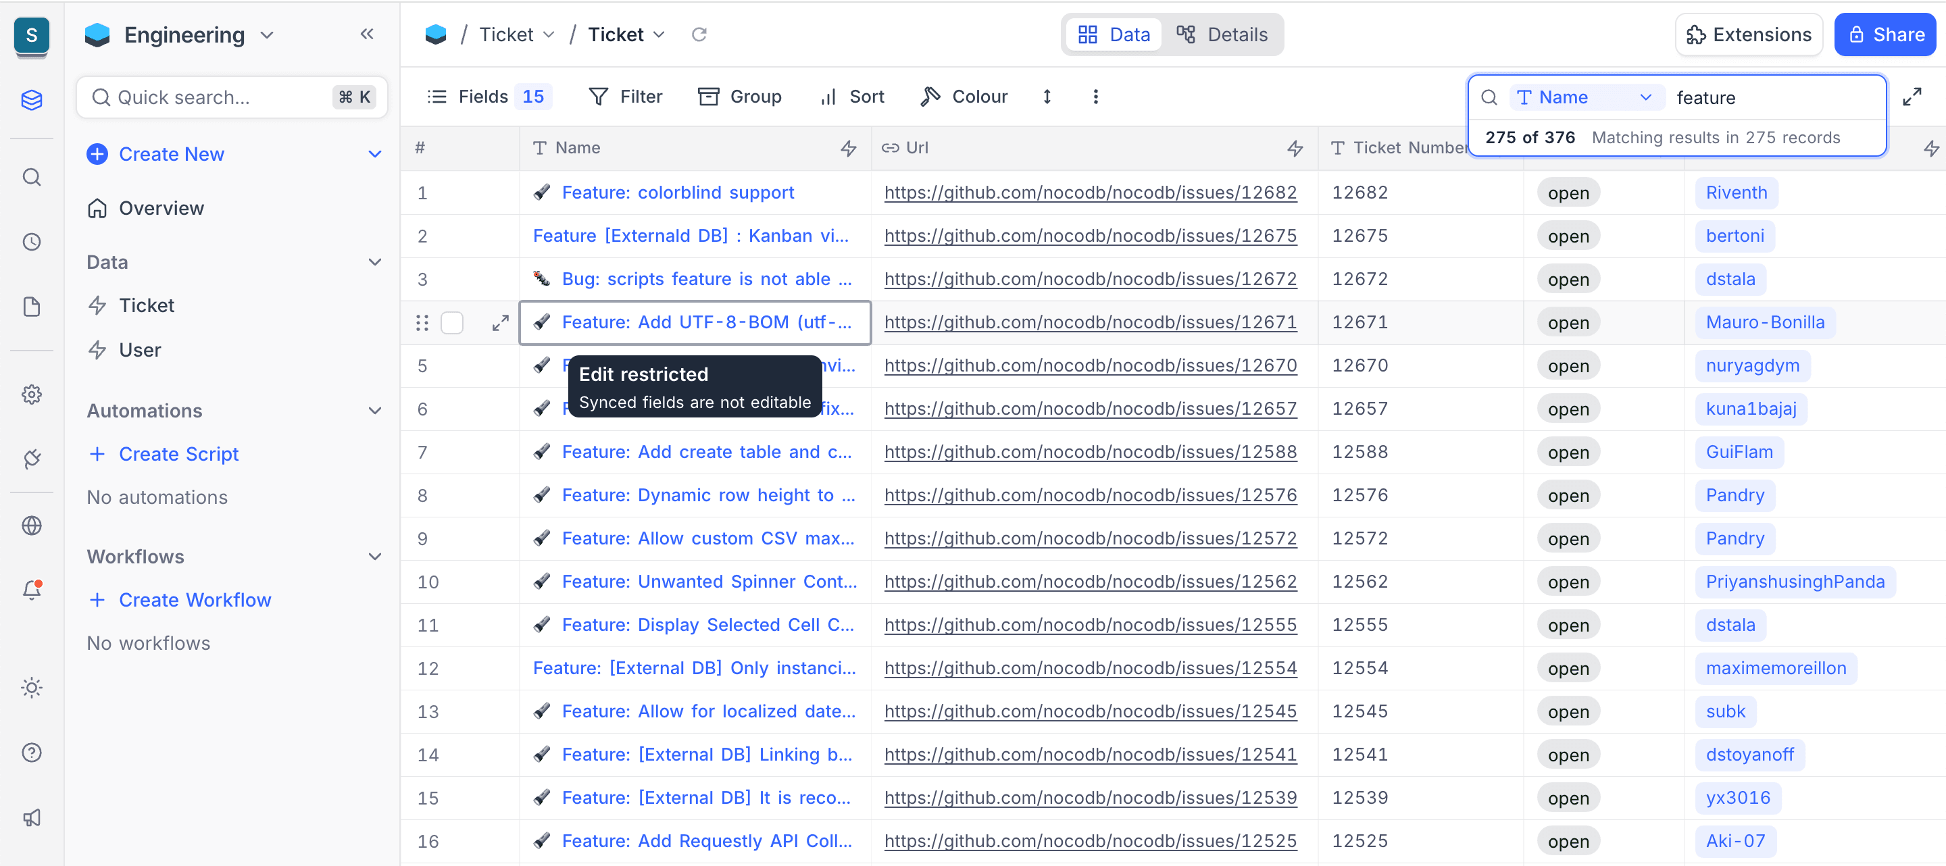Expand the Engineering workspace dropdown
Image resolution: width=1946 pixels, height=866 pixels.
pyautogui.click(x=268, y=36)
